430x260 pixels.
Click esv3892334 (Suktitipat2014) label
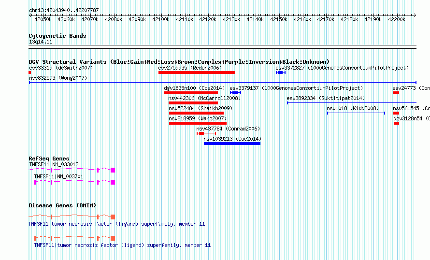pos(326,98)
